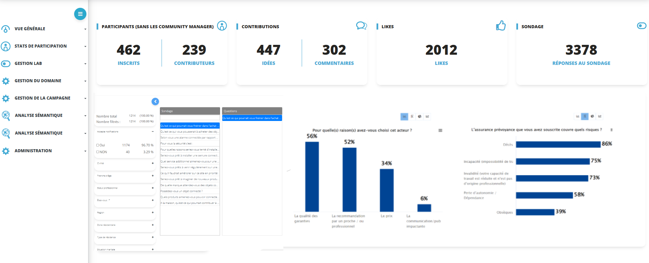
Task: Click the Sondage search input field
Action: [x=190, y=118]
